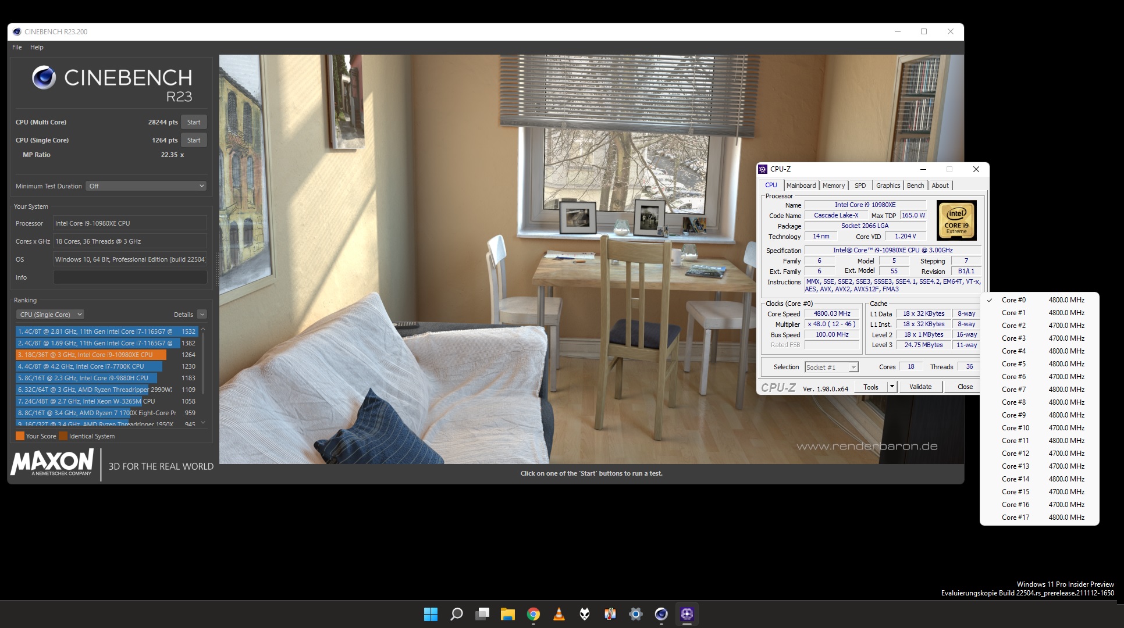
Task: Click the Intel Core i9 Extreme logo
Action: click(x=956, y=220)
